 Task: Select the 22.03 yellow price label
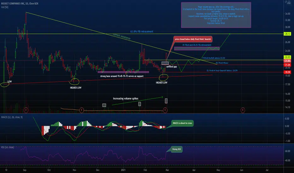tap(287, 57)
